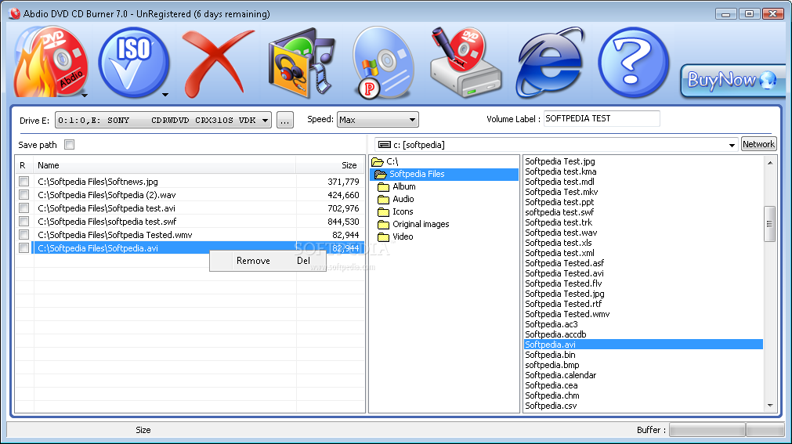This screenshot has height=444, width=792.
Task: Check the box for Softpedia.avi row
Action: click(24, 248)
